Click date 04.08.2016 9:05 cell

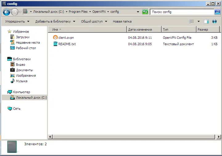140,44
